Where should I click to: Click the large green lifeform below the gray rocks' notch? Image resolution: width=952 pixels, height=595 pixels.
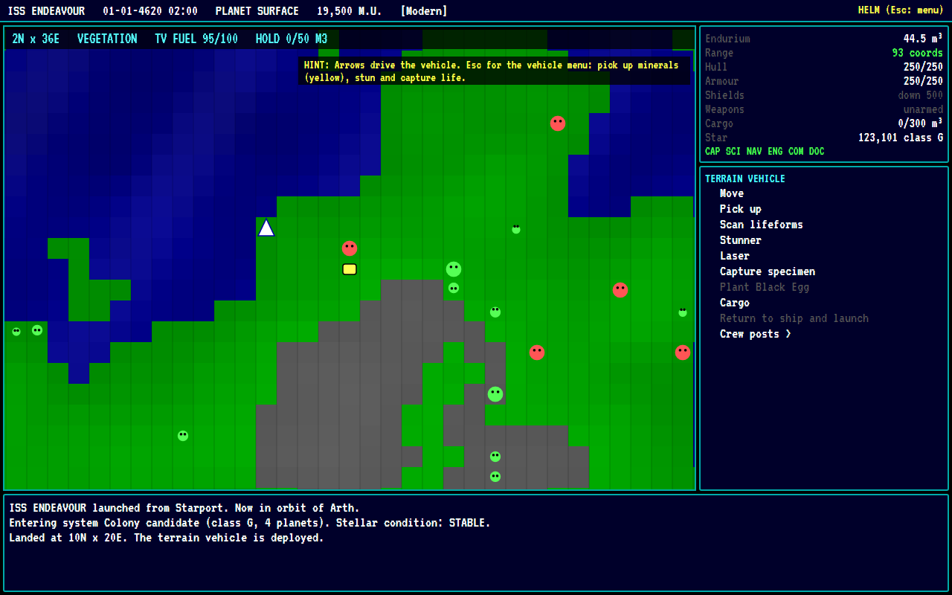tap(495, 394)
